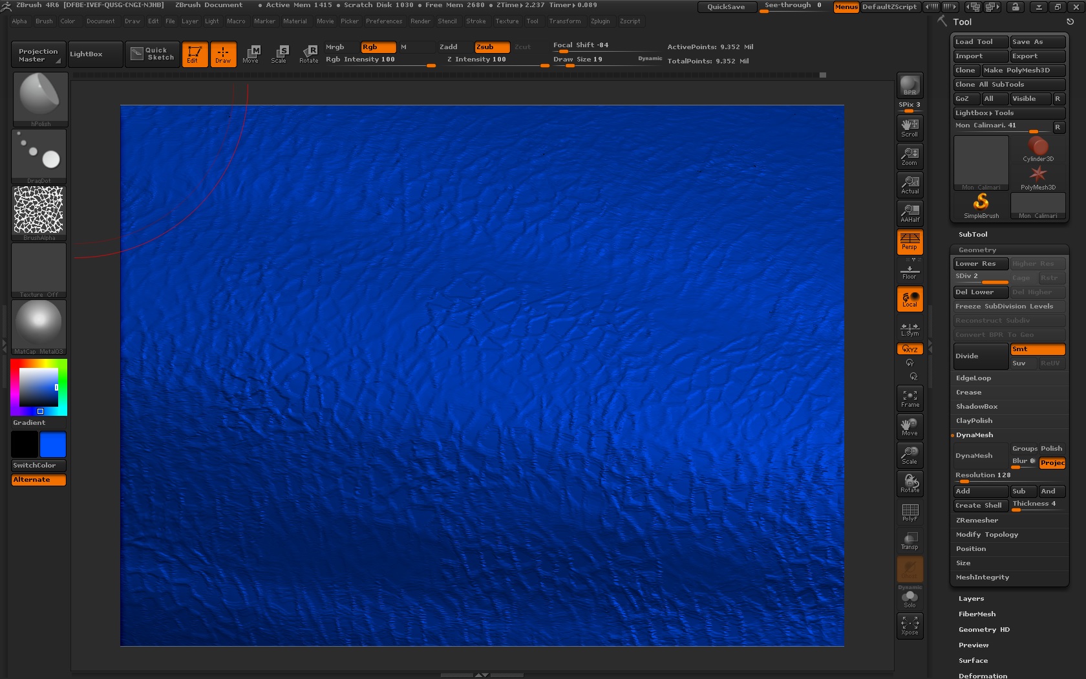The height and width of the screenshot is (679, 1086).
Task: Click the Make PolyMesh3D button
Action: [1023, 70]
